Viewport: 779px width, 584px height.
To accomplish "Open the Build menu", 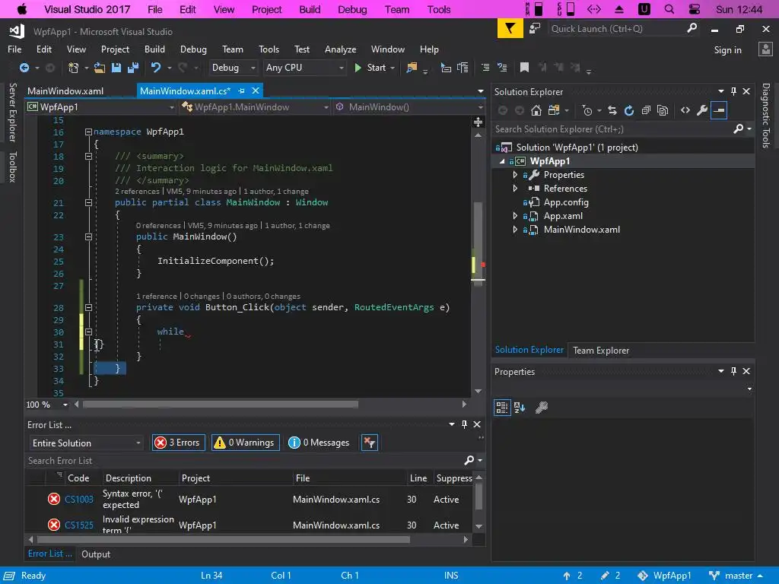I will [154, 49].
